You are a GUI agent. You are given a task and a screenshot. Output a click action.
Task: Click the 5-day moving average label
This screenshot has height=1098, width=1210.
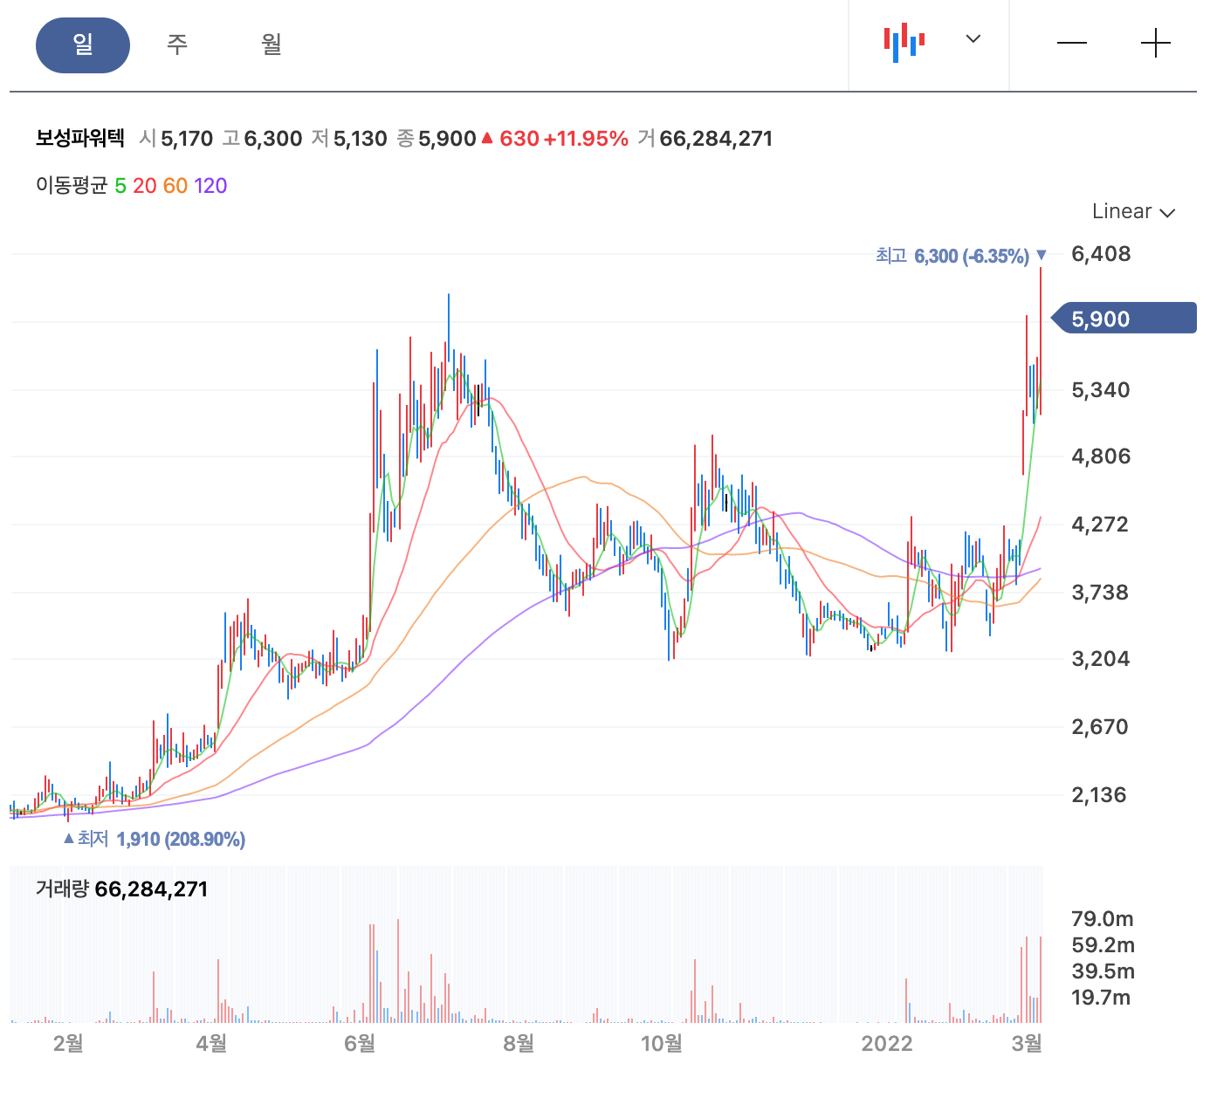click(120, 186)
